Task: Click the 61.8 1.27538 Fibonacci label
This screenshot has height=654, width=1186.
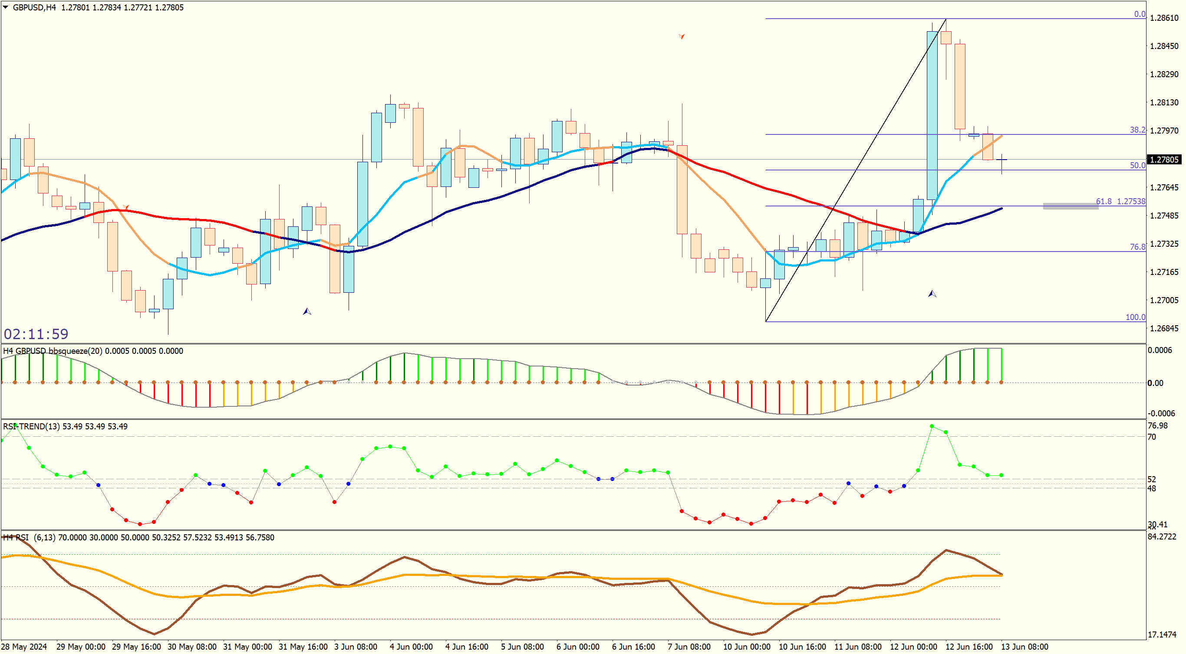Action: tap(1120, 201)
